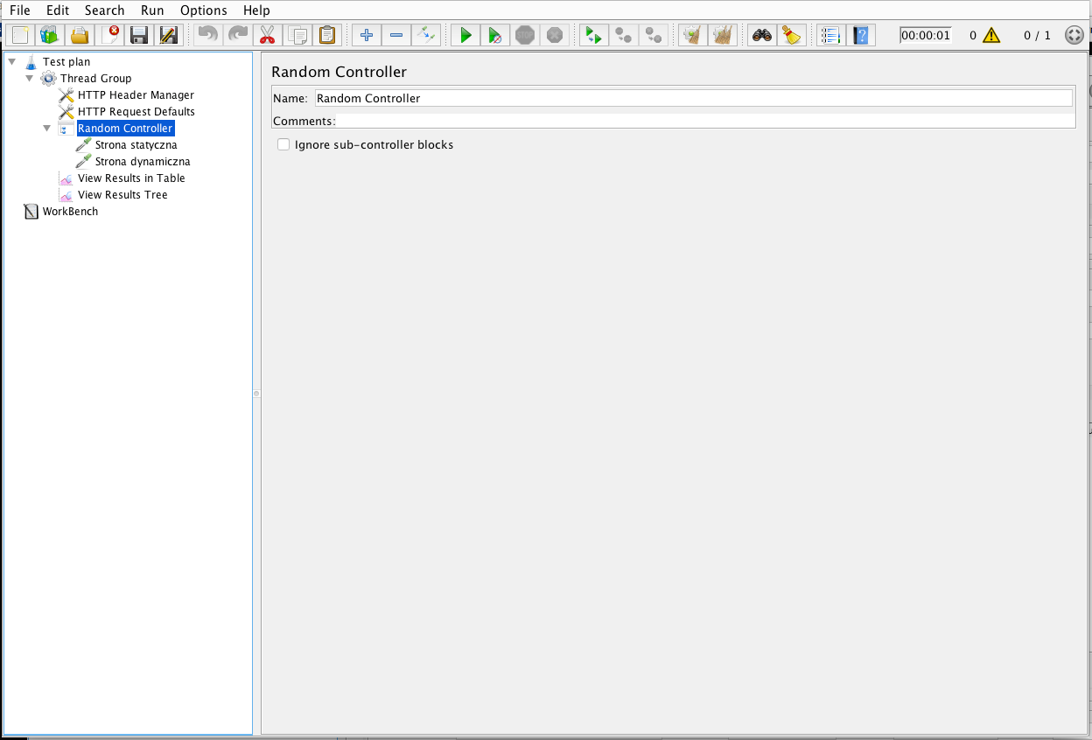Collapse the Thread Group node
The height and width of the screenshot is (740, 1092).
pyautogui.click(x=30, y=78)
